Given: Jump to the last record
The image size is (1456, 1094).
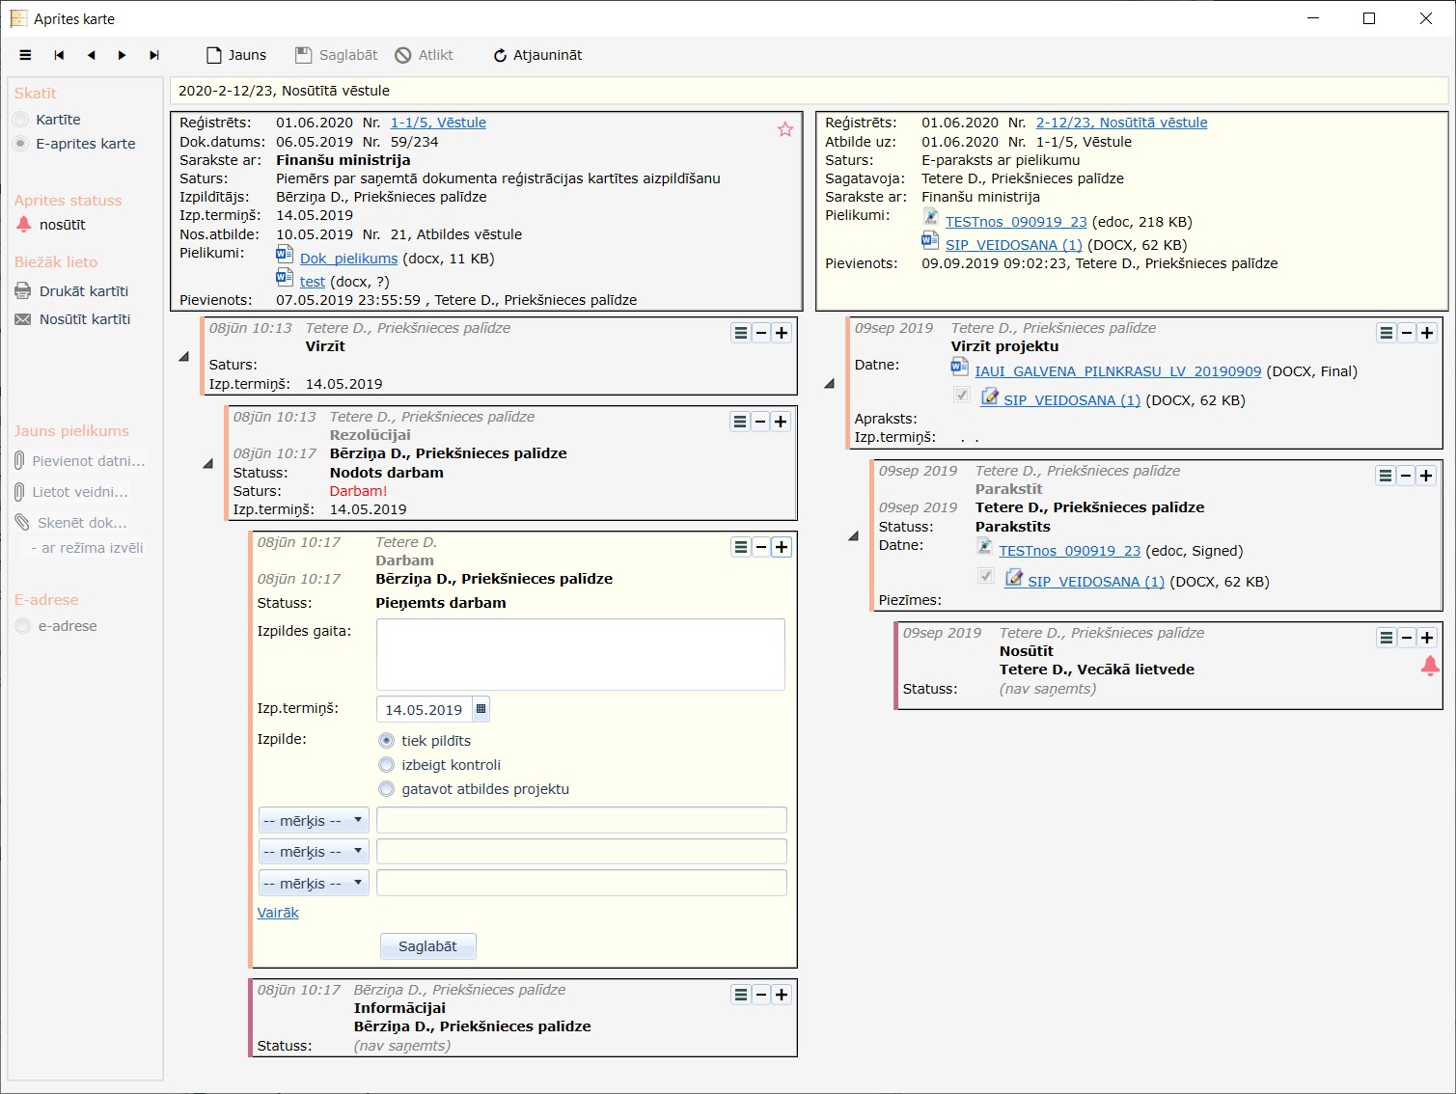Looking at the screenshot, I should (154, 55).
